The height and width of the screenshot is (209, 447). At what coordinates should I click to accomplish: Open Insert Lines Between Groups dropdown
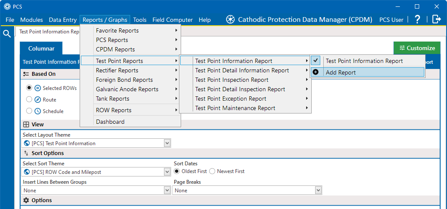(167, 191)
